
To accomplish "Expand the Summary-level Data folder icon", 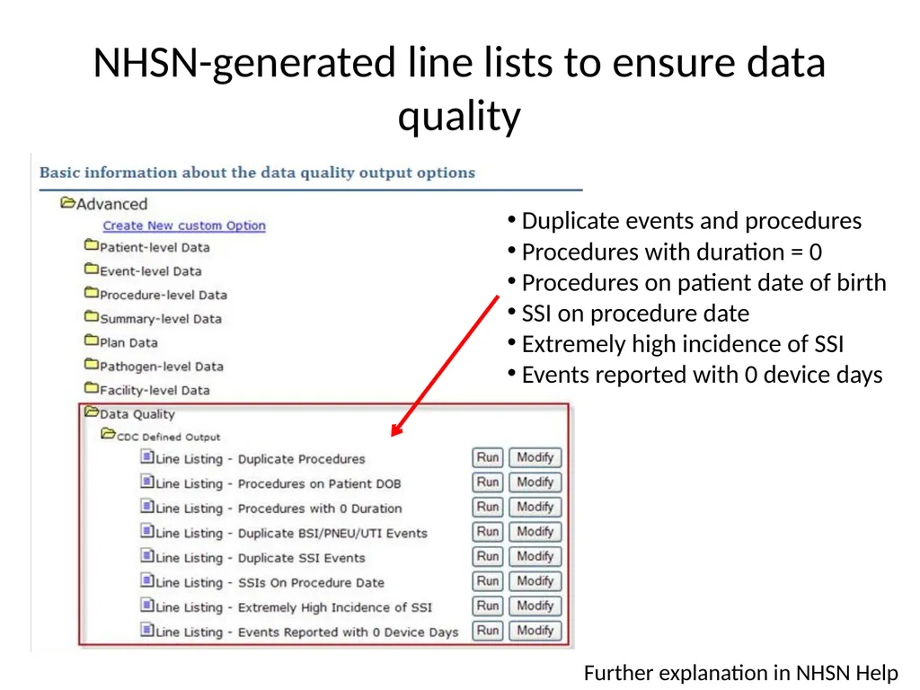I will tap(92, 316).
